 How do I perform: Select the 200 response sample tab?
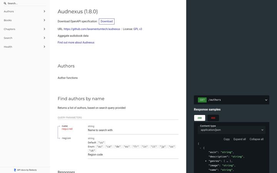point(200,118)
